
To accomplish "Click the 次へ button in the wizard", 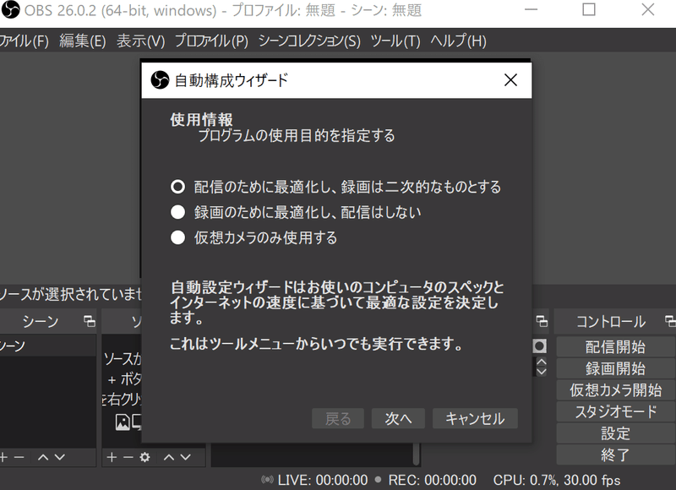I will 398,418.
